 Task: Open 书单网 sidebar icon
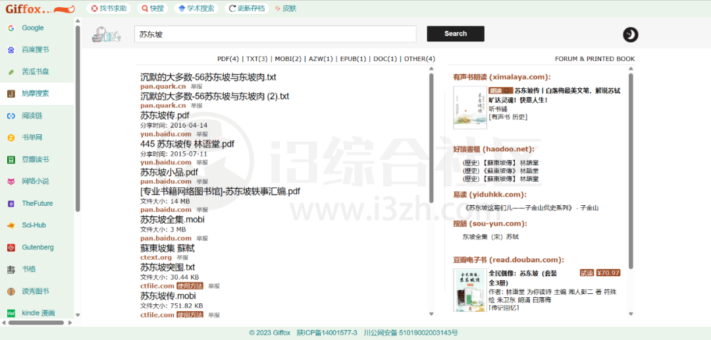click(11, 137)
